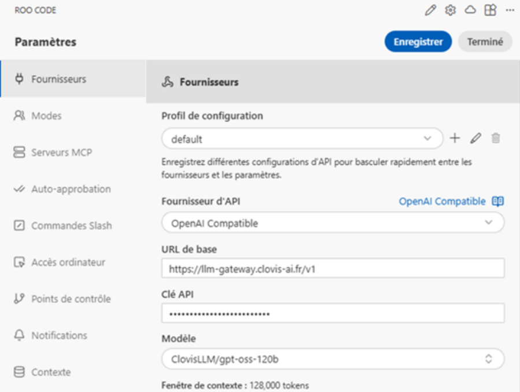Screen dimensions: 520x392
Task: Open the three-dot more options menu
Action: point(510,10)
